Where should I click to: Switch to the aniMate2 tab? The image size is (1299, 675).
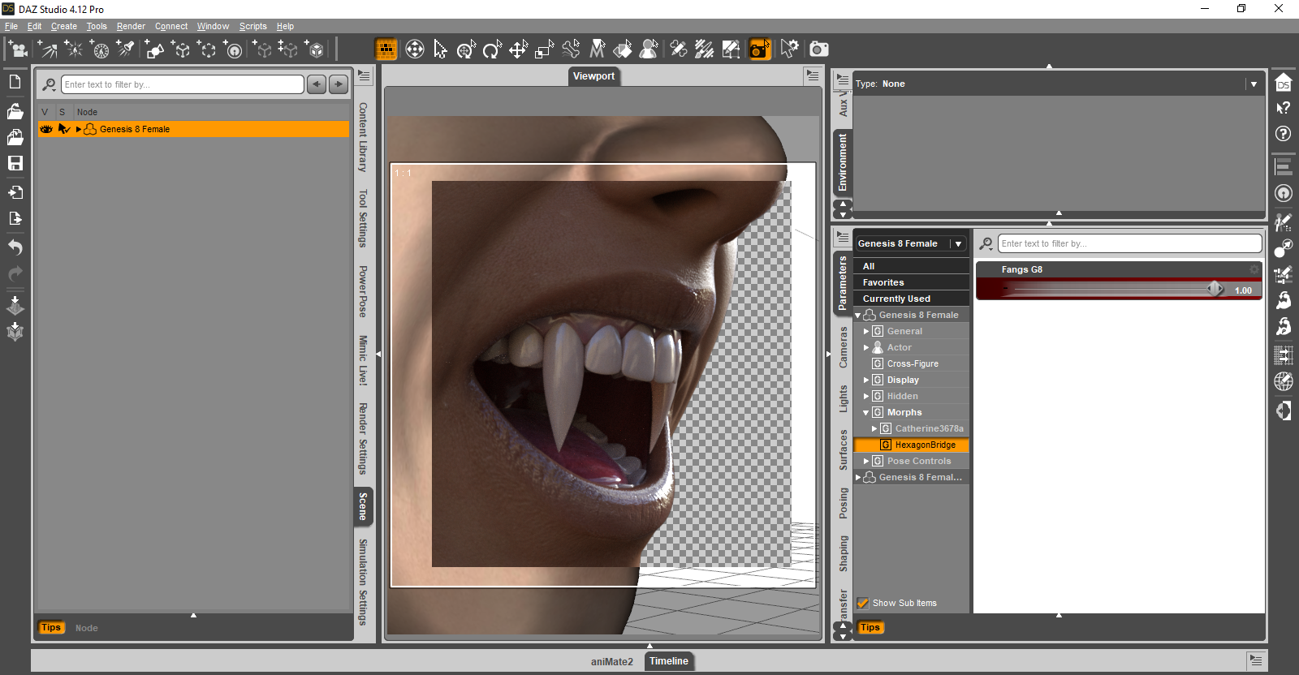click(612, 661)
